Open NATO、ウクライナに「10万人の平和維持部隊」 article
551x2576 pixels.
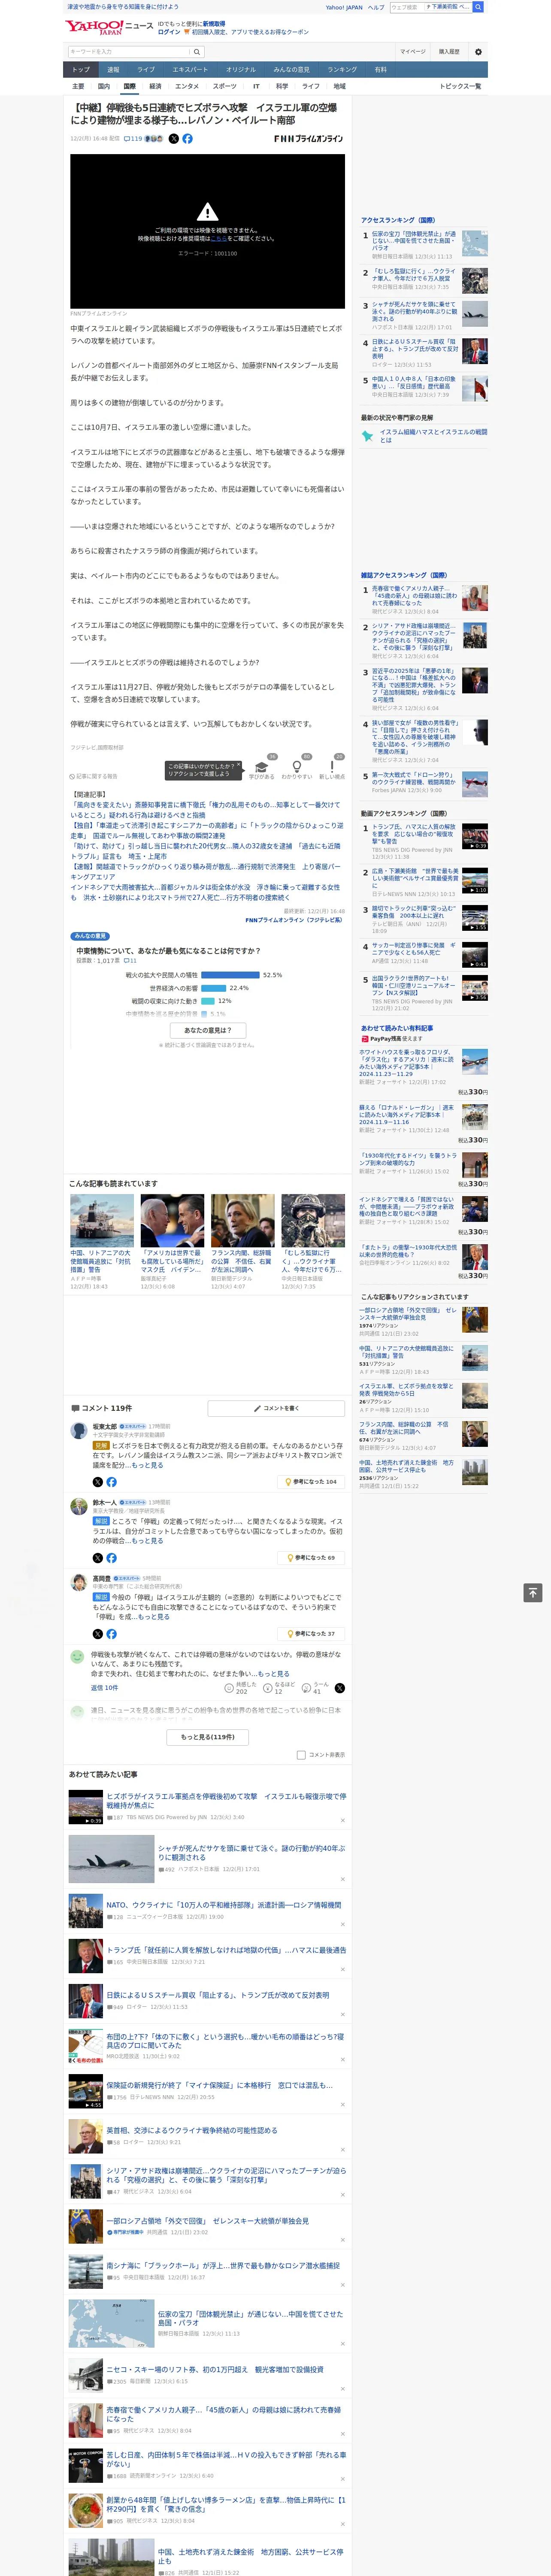pyautogui.click(x=224, y=1906)
